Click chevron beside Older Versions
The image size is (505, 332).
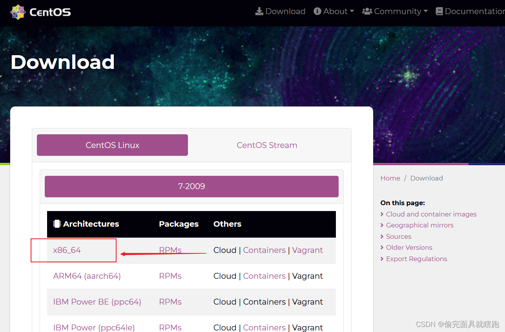pyautogui.click(x=382, y=247)
